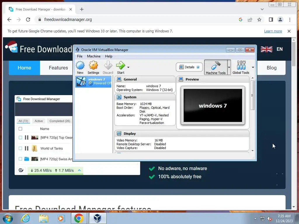Screen dimensions: 299x224
Task: Reload the page in Chrome
Action: pyautogui.click(x=28, y=20)
